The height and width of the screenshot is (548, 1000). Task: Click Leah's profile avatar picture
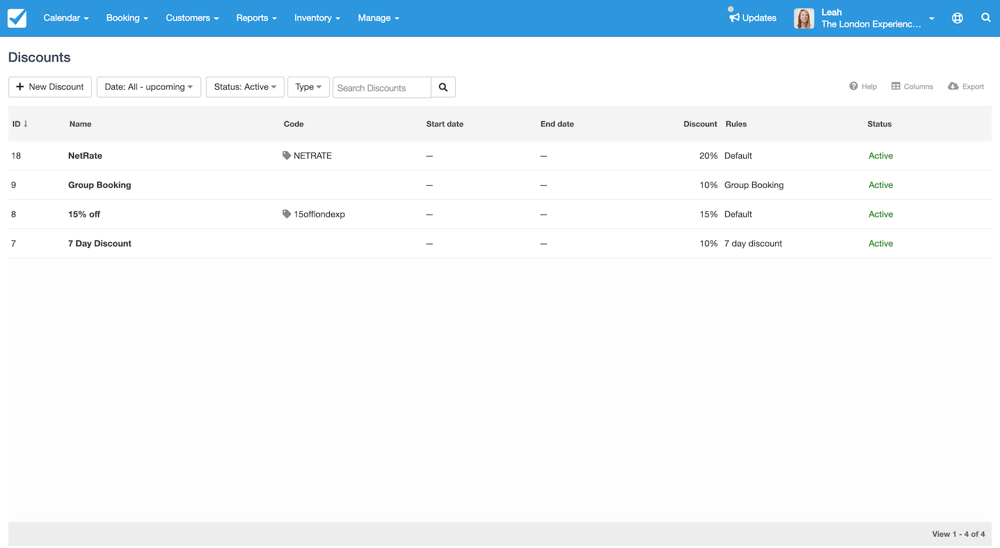point(804,19)
